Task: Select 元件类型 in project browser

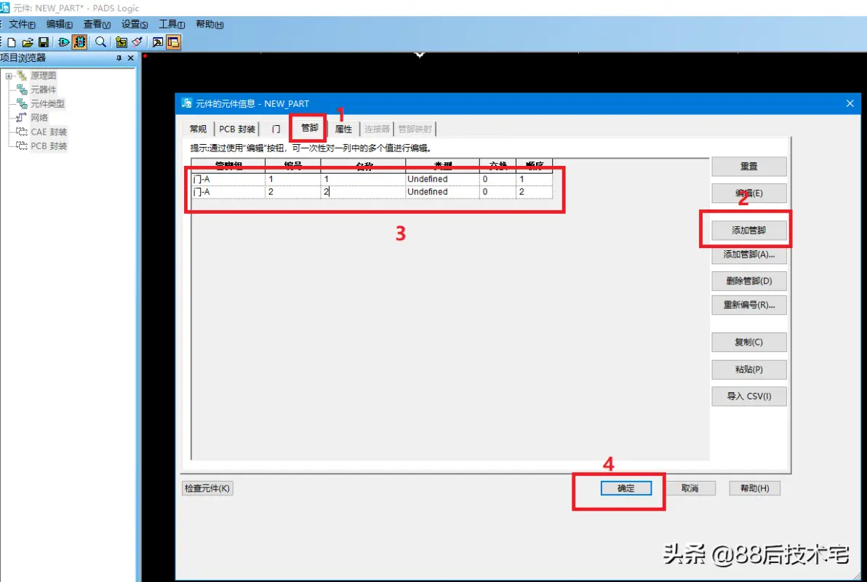Action: 47,103
